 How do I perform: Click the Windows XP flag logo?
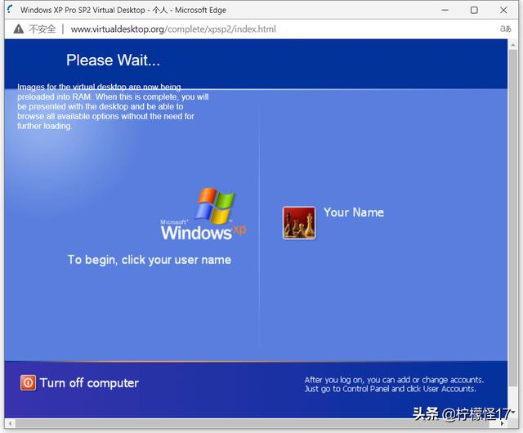point(215,206)
